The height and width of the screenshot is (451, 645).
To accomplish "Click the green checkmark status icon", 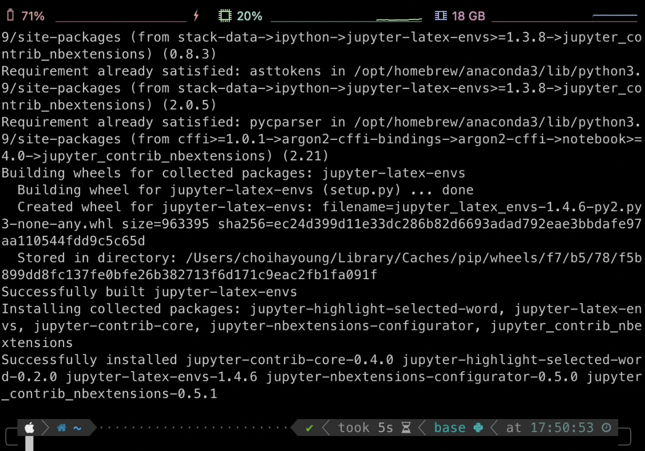I will coord(309,428).
